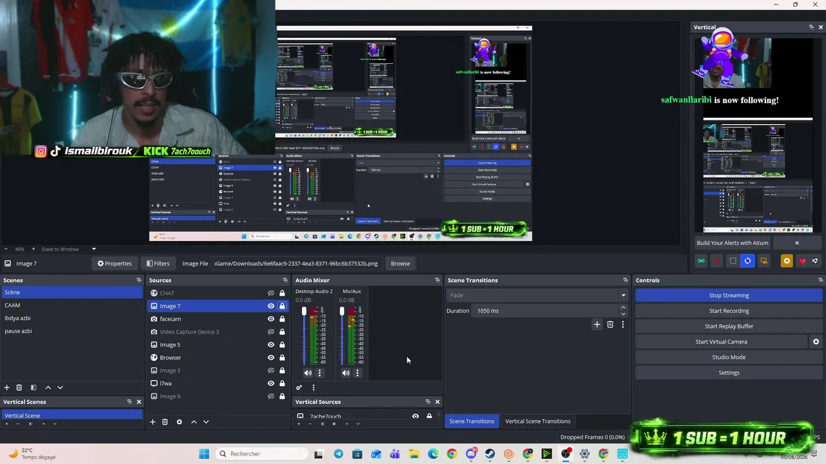Enable Studio Mode

pos(729,357)
